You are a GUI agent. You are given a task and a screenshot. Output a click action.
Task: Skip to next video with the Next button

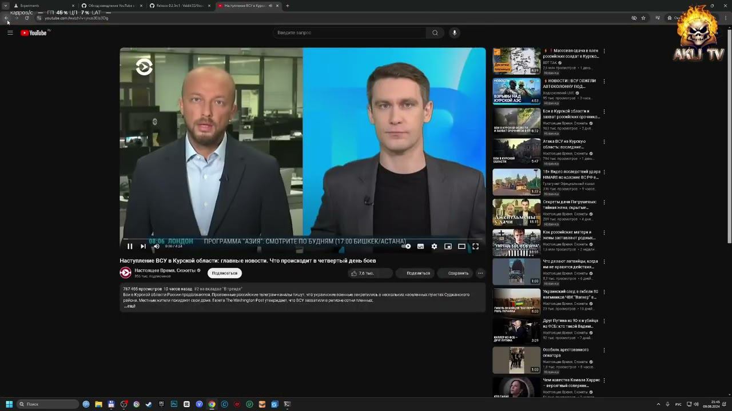coord(143,247)
